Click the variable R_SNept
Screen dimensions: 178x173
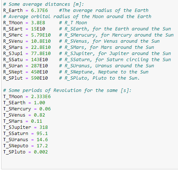(13, 72)
